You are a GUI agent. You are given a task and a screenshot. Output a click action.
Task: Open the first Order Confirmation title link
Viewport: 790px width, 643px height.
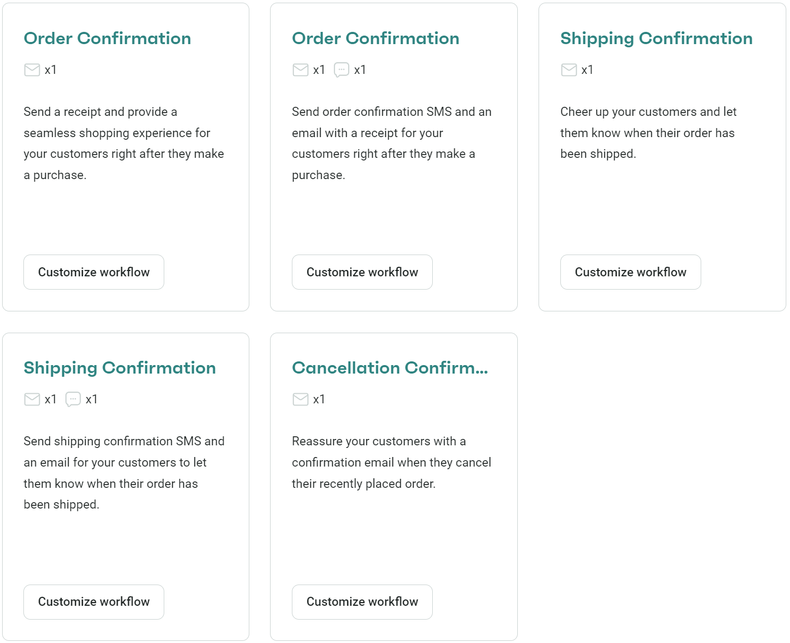[x=107, y=38]
